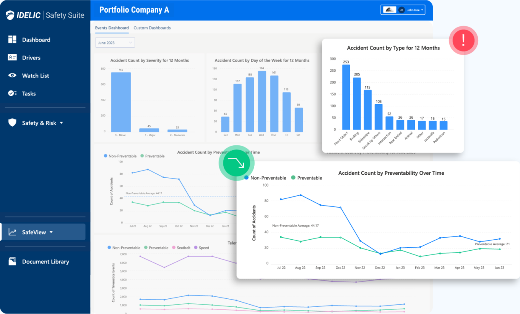This screenshot has height=314, width=520.
Task: Open the Tasks menu label
Action: [x=29, y=93]
